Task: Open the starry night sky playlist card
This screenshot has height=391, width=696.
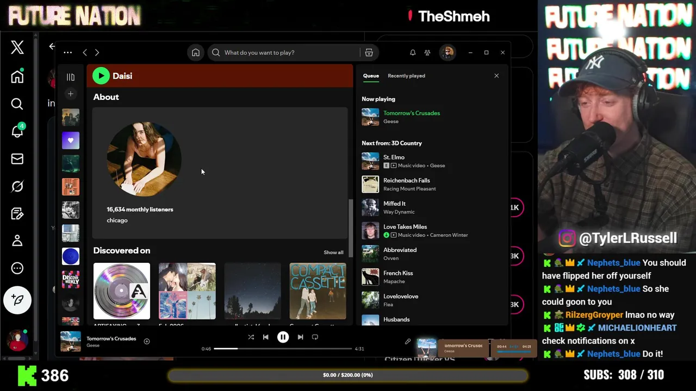Action: tap(252, 291)
